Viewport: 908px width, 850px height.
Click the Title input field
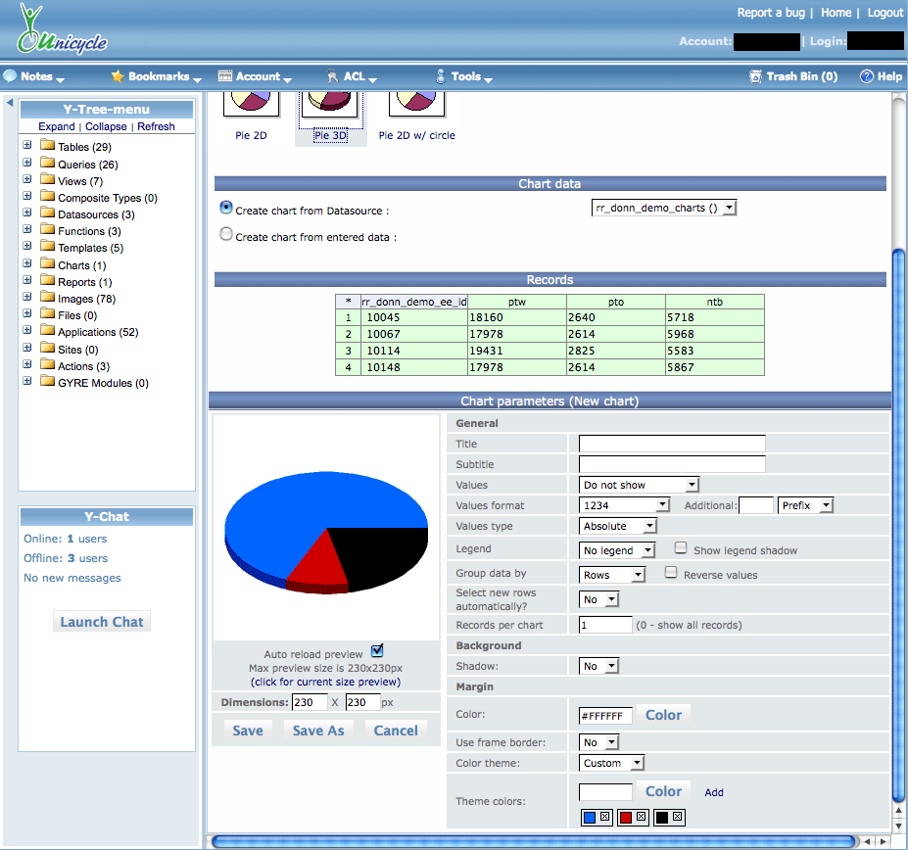[x=672, y=444]
